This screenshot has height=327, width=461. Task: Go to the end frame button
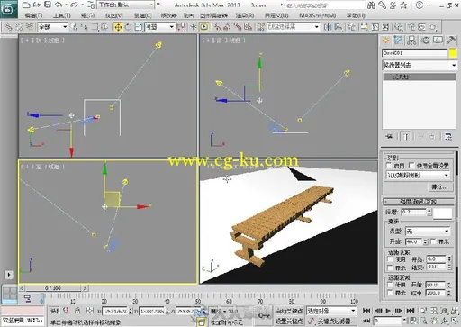[410, 311]
